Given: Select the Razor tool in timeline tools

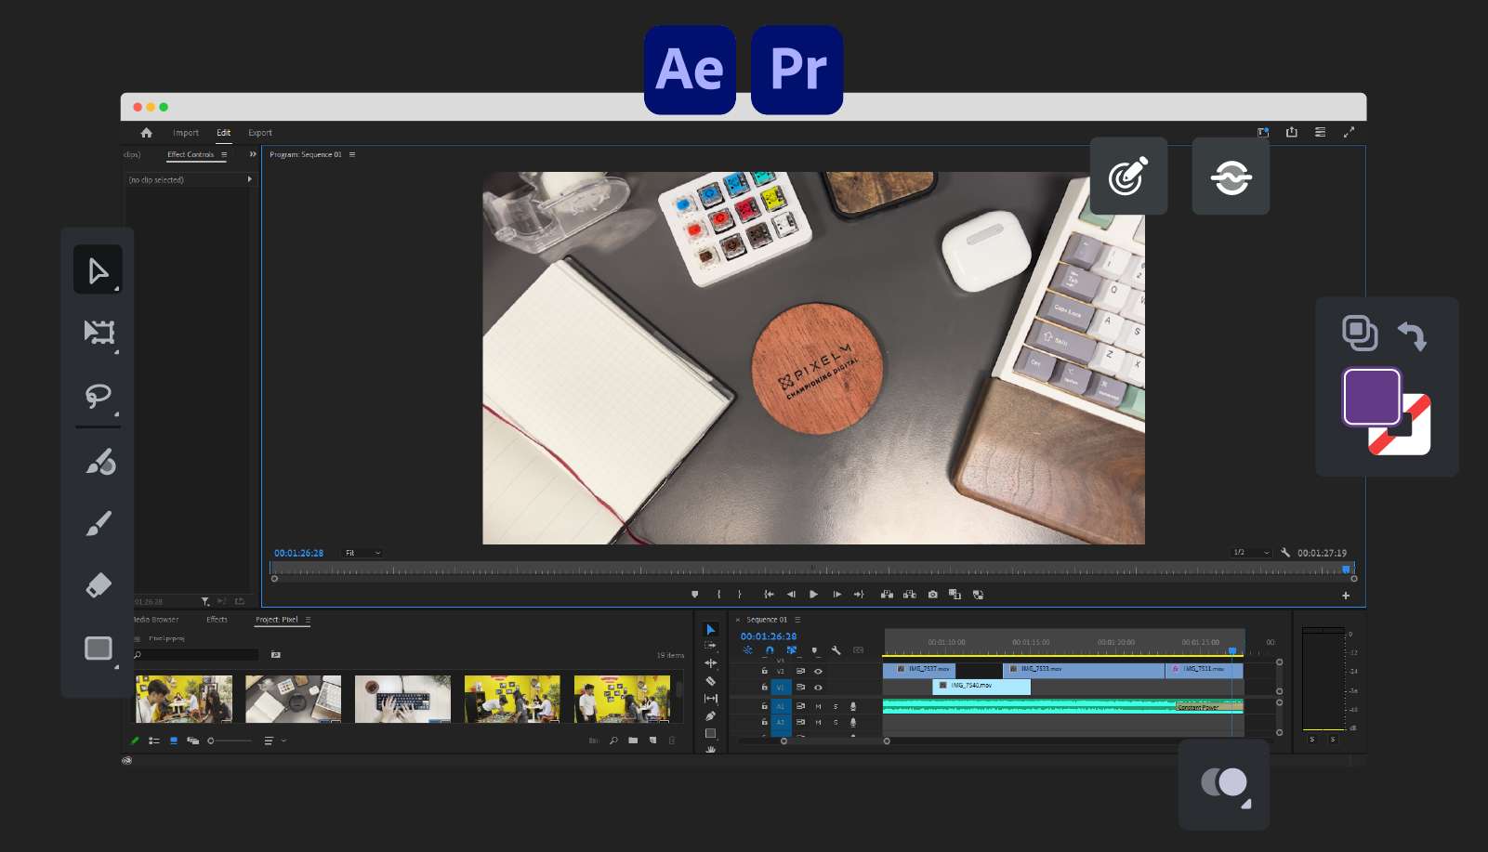Looking at the screenshot, I should click(x=711, y=681).
